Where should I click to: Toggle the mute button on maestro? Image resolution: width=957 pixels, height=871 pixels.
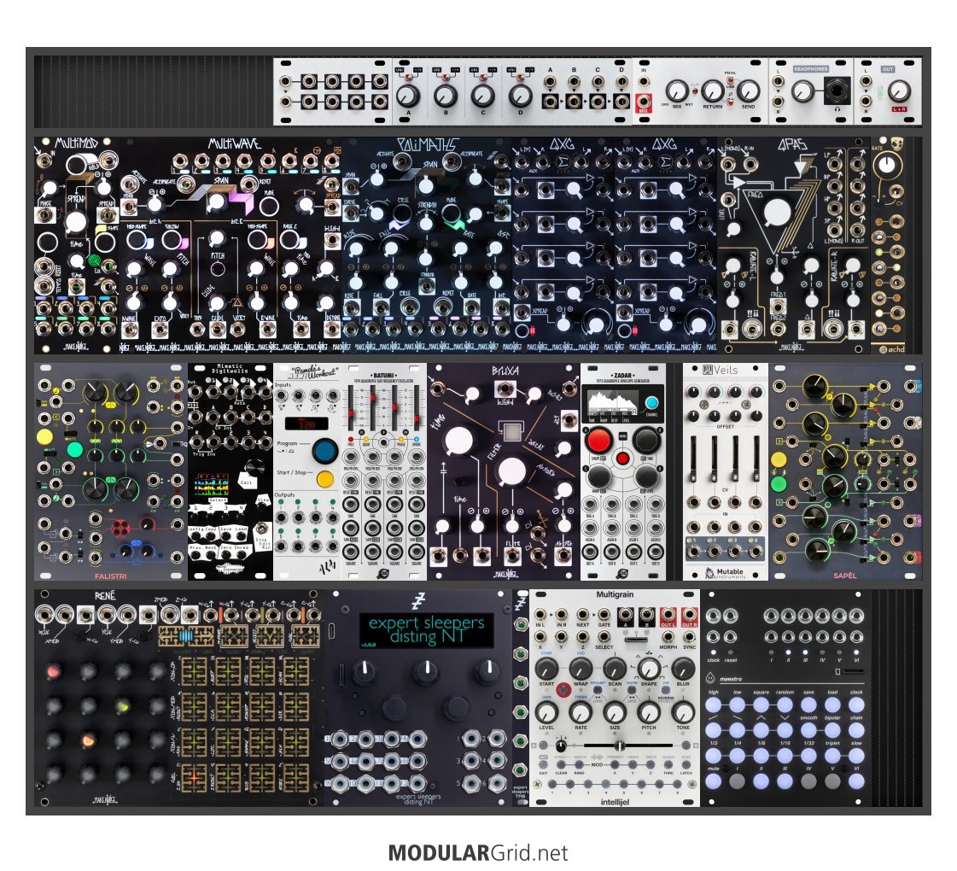[713, 780]
